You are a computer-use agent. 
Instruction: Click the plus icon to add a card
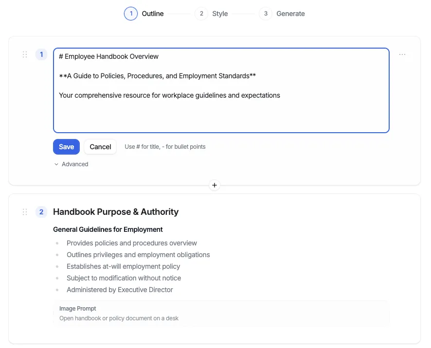pos(215,185)
